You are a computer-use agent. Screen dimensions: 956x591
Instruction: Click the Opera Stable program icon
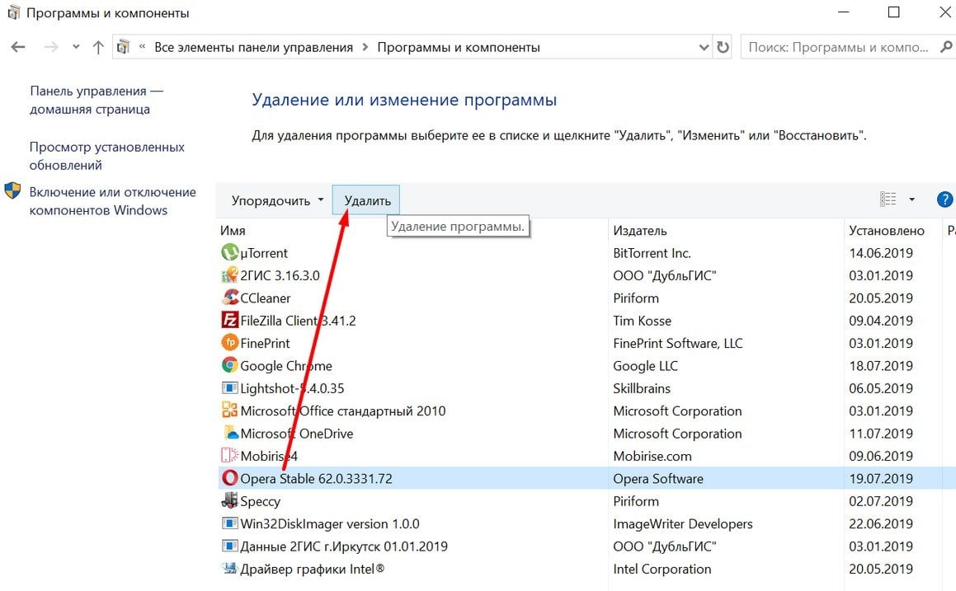229,478
